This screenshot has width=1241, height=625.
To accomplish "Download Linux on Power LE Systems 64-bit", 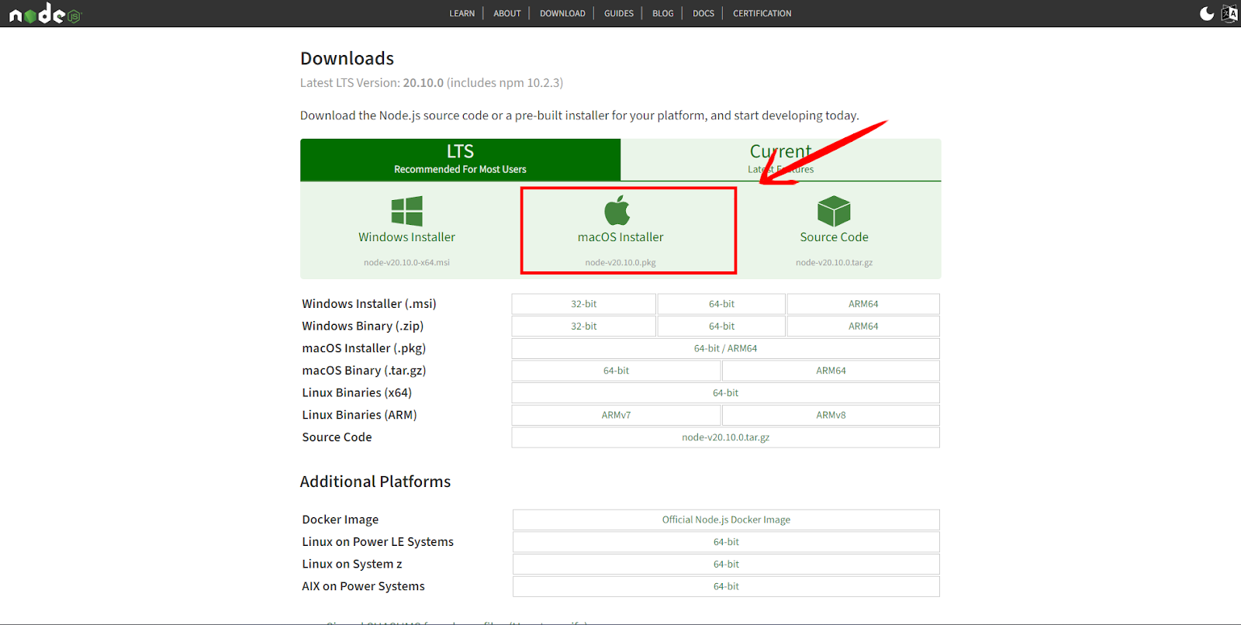I will click(726, 542).
